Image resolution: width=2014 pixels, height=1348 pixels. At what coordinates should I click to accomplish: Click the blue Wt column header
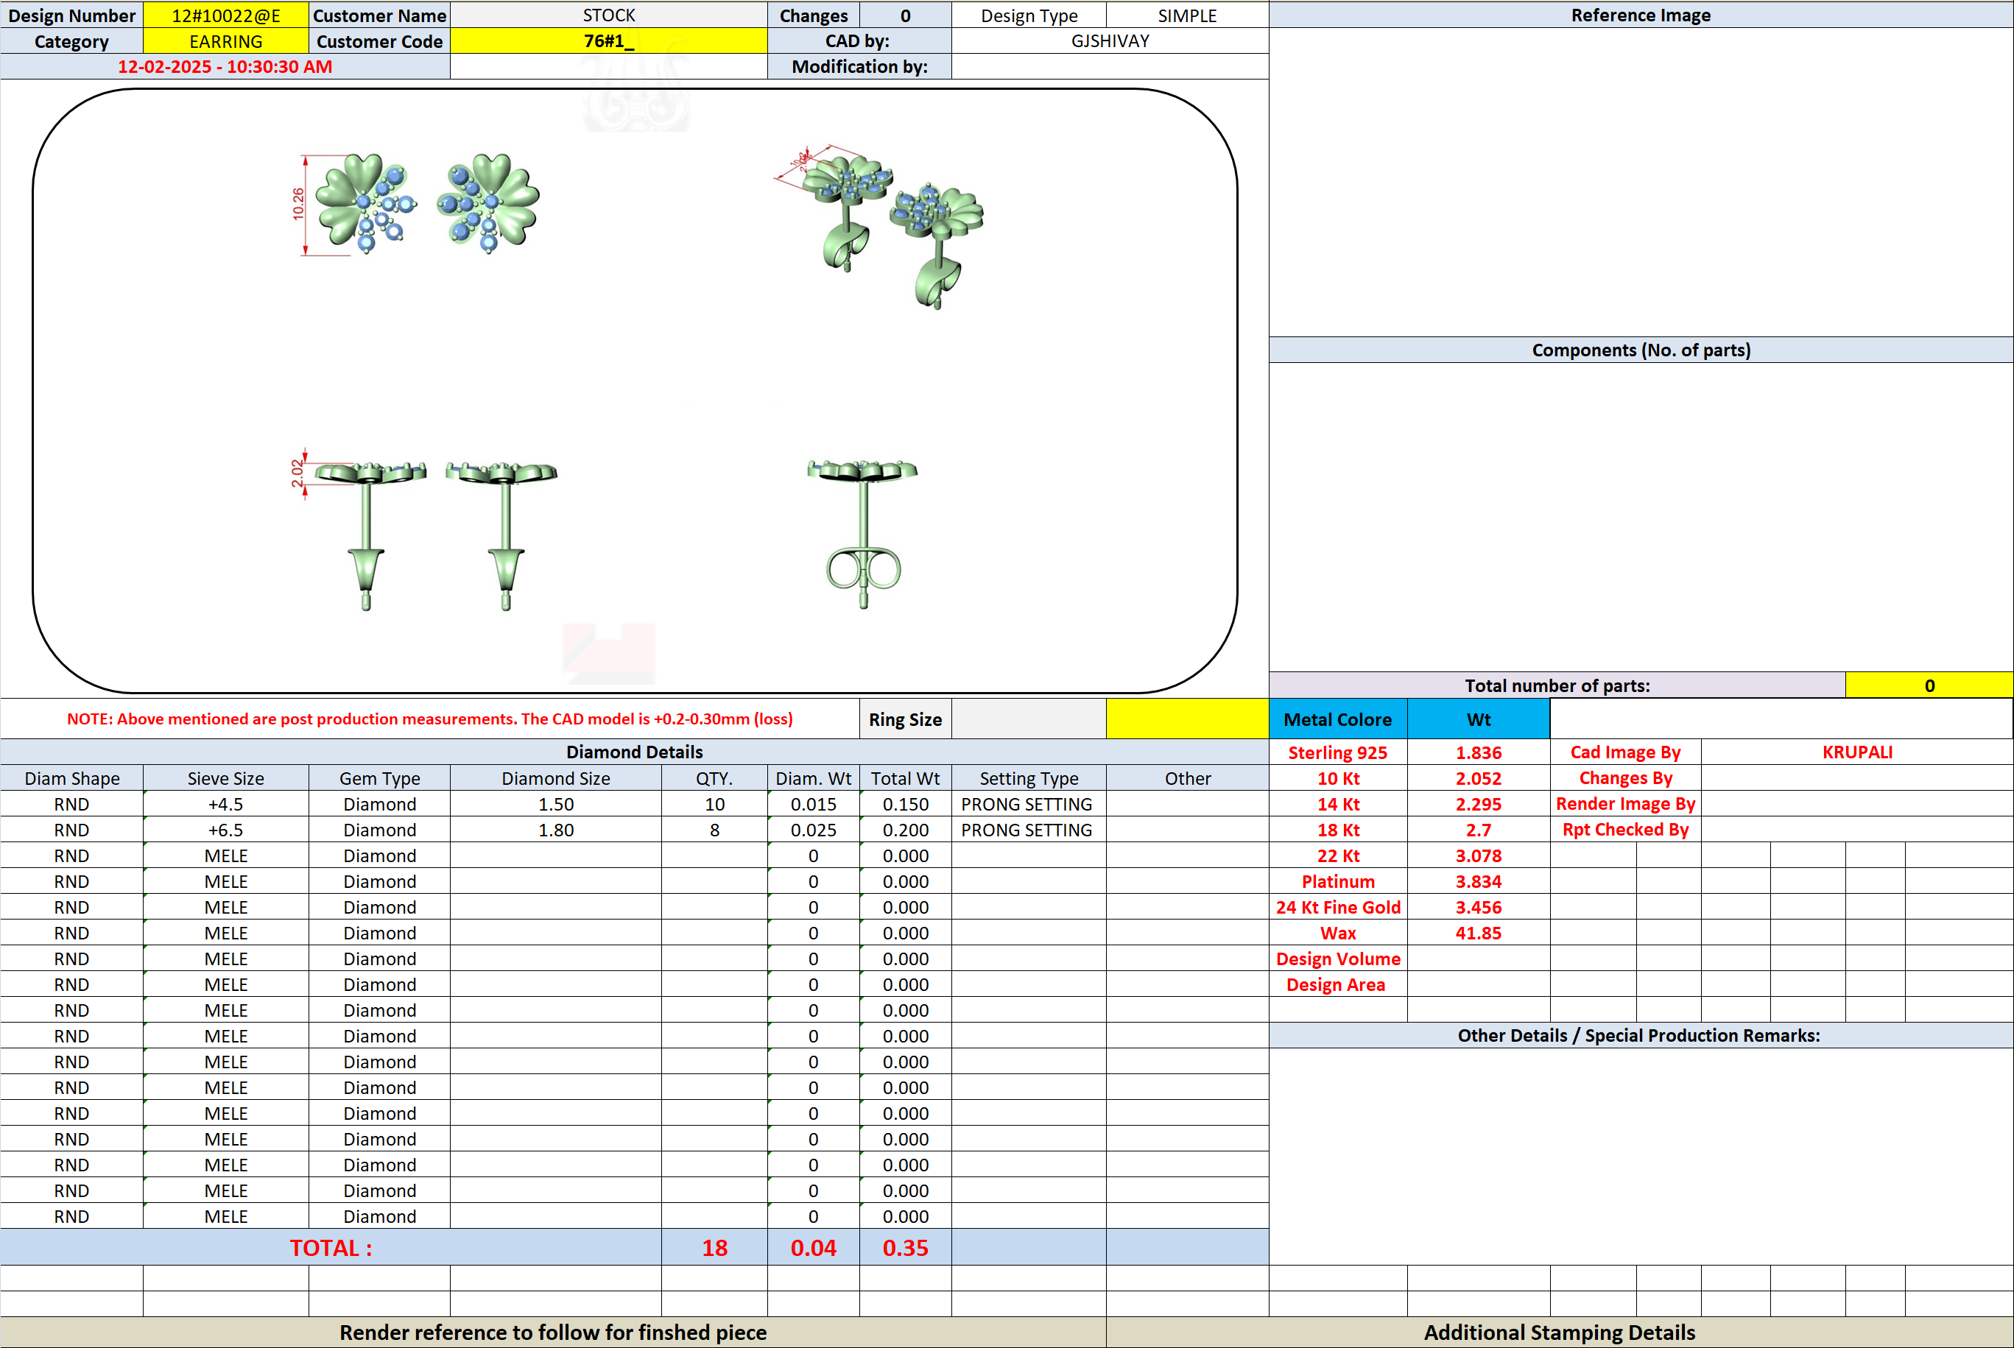[1478, 719]
